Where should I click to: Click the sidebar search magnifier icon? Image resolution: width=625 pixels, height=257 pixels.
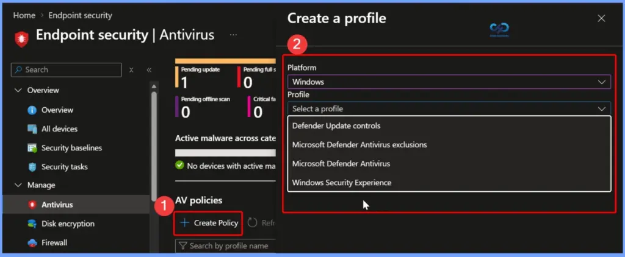coord(18,69)
